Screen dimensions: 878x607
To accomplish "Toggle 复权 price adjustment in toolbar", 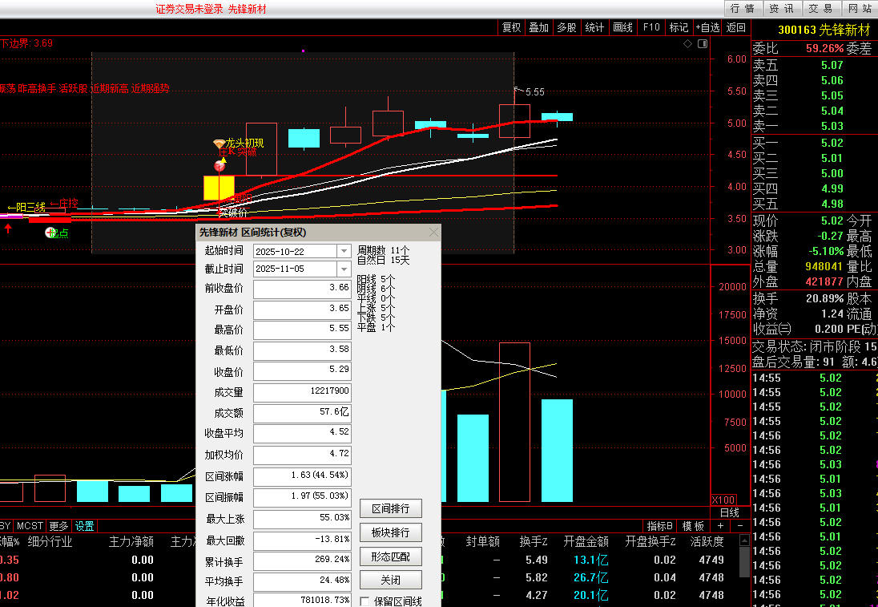I will point(511,27).
